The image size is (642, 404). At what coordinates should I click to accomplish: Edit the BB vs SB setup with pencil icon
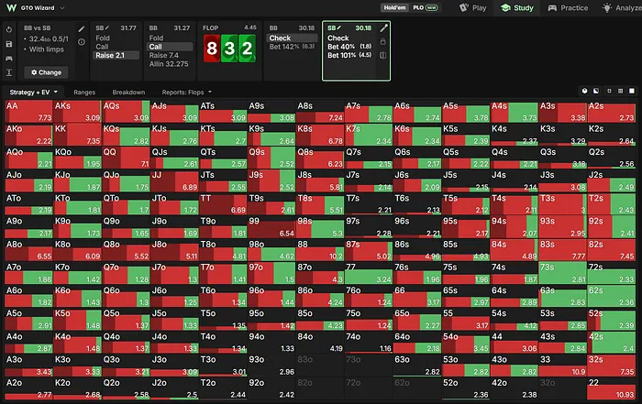(82, 29)
